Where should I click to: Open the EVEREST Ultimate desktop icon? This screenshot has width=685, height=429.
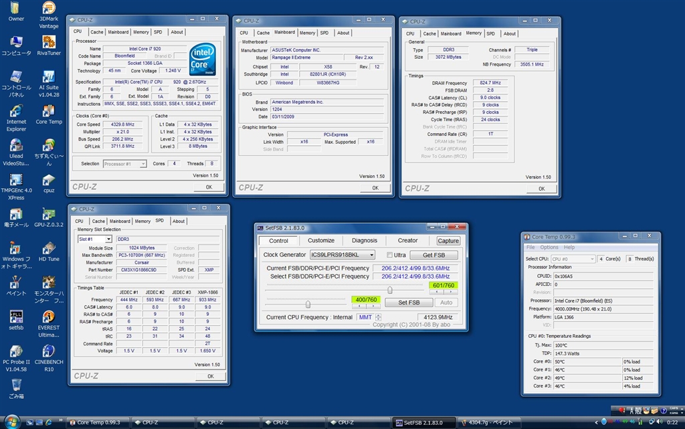click(48, 317)
